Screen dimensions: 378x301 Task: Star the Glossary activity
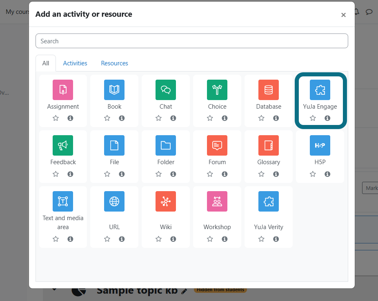tap(261, 174)
